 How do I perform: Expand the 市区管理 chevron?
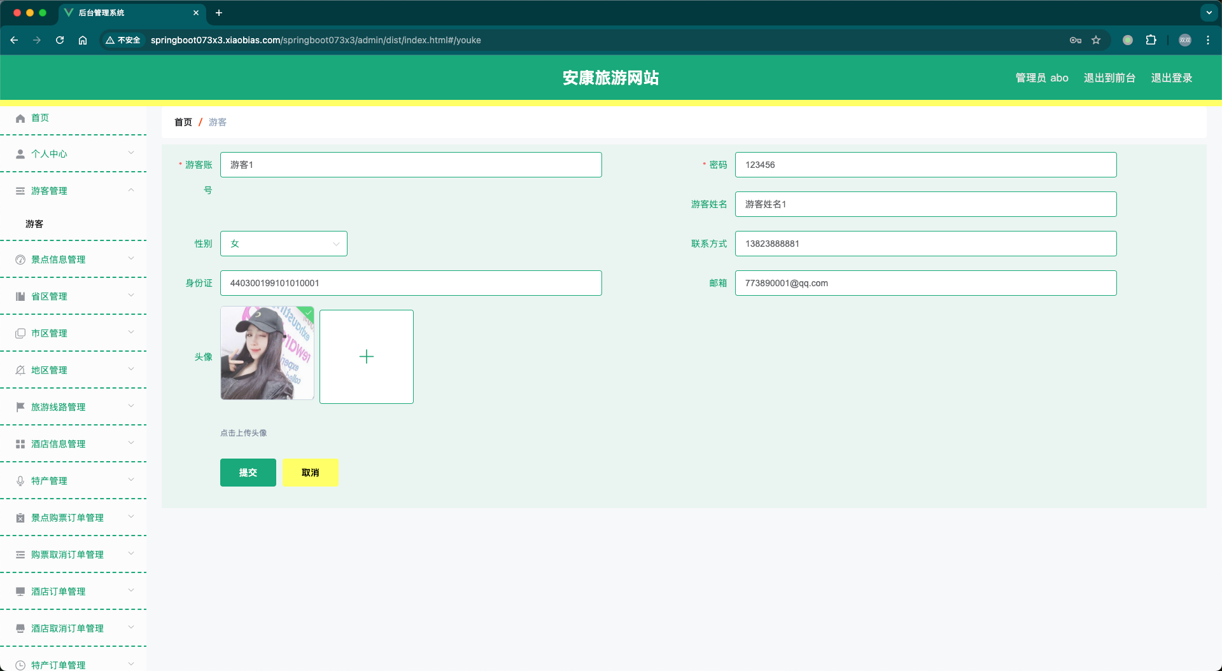click(x=131, y=332)
